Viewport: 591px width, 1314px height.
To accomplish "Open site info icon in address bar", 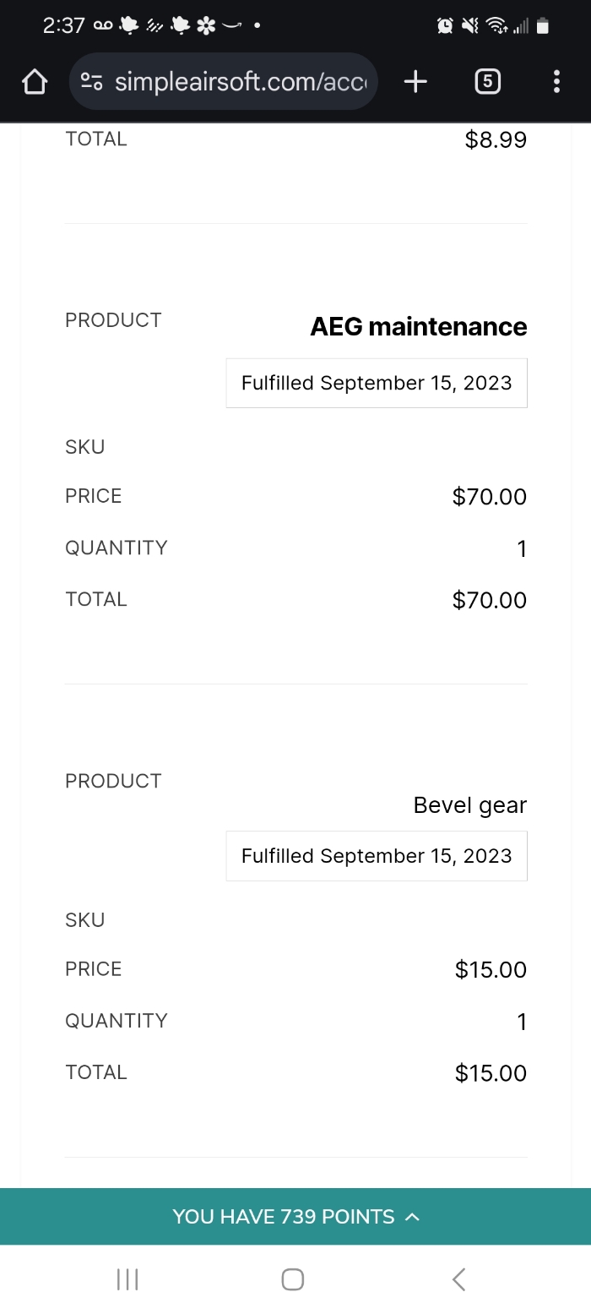I will 91,82.
